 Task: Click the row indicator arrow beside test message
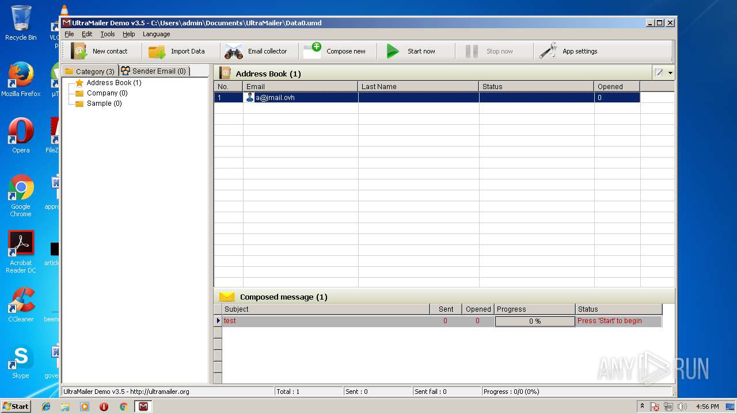point(218,321)
